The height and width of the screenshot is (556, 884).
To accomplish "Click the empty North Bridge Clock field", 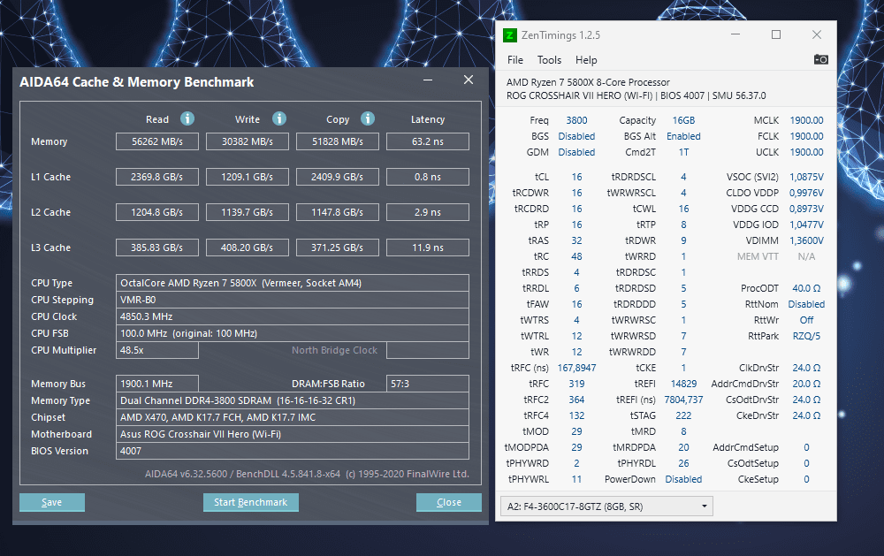I will (428, 350).
